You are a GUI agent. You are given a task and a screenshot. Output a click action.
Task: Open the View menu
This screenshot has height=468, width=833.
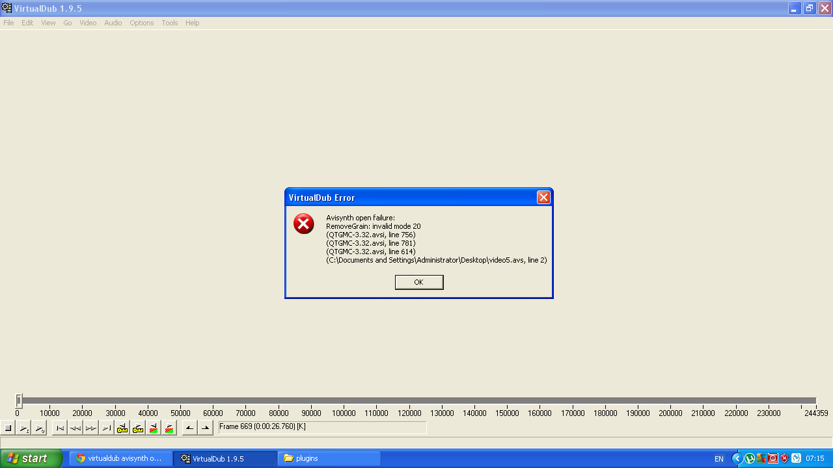(x=48, y=23)
